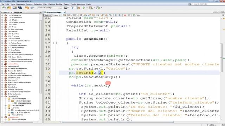The height and width of the screenshot is (126, 225).
Task: Click the green Run Project arrow
Action: (x=84, y=8)
